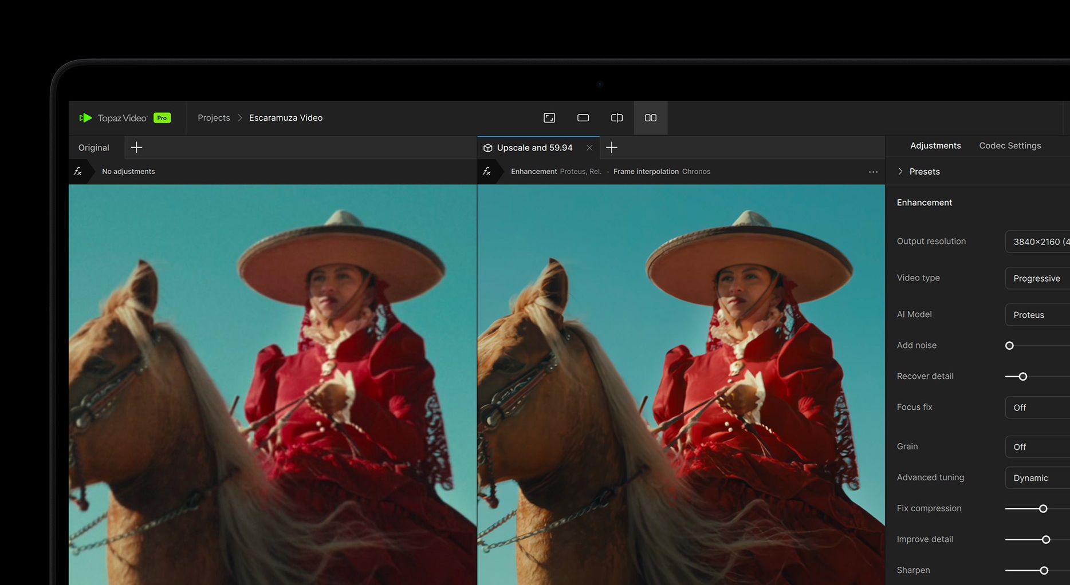Viewport: 1070px width, 585px height.
Task: Click the fx icon next to No adjustments
Action: coord(78,172)
